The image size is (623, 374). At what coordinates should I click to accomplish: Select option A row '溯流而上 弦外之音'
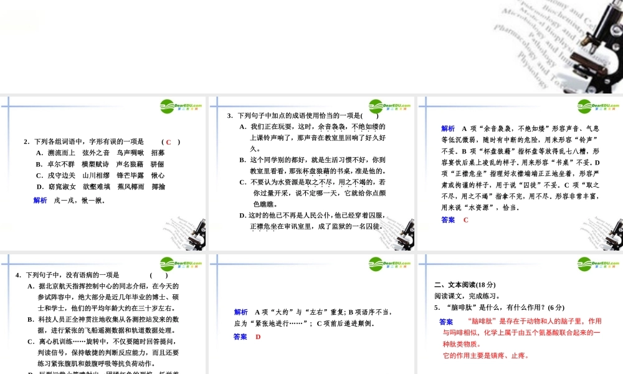coord(100,153)
